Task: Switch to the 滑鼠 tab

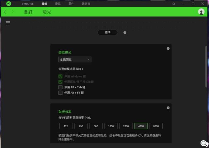Action: click(58, 4)
